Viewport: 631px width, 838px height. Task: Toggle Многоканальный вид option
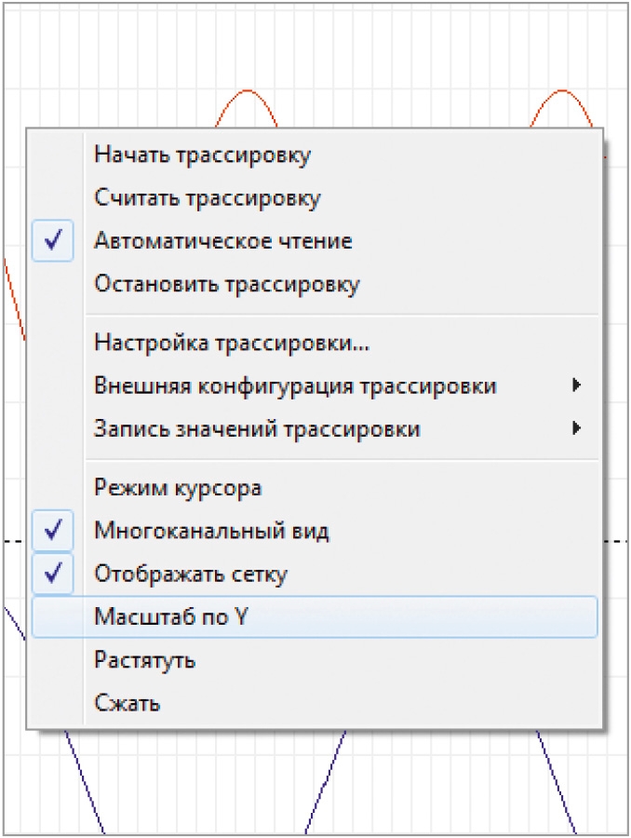tap(315, 531)
